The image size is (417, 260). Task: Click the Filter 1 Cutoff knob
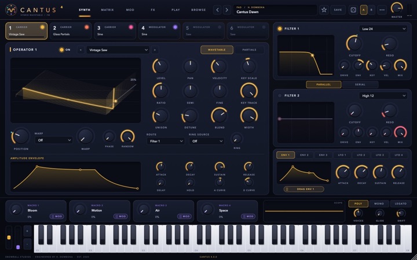point(355,43)
